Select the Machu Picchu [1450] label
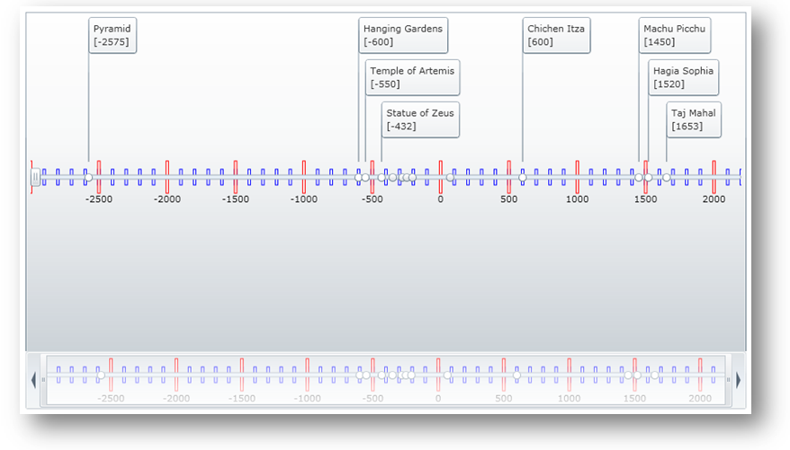This screenshot has height=450, width=790. tap(675, 36)
